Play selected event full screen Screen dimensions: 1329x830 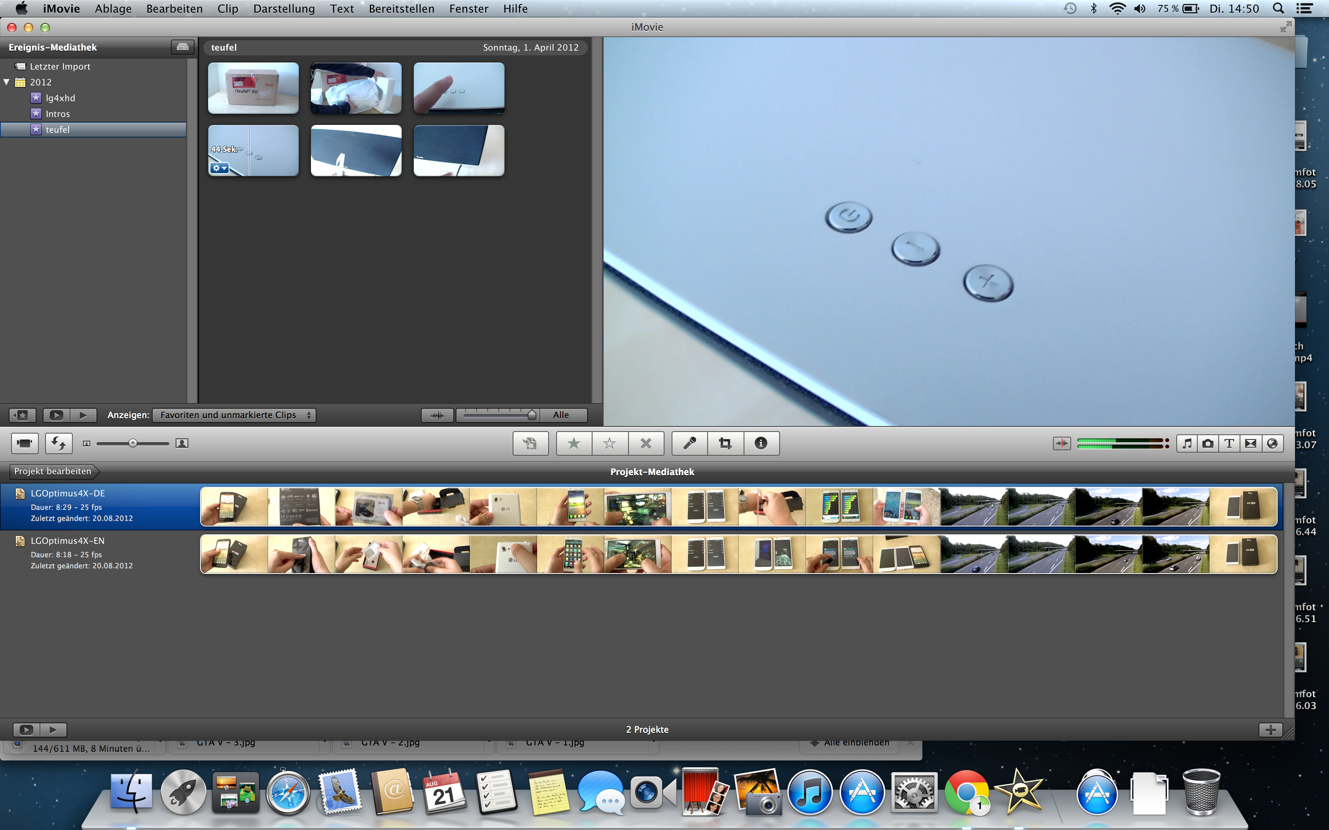click(56, 415)
